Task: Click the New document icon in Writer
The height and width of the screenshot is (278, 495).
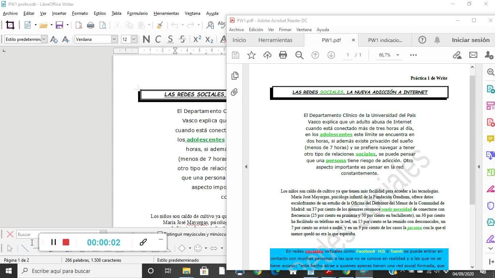Action: coord(28,25)
